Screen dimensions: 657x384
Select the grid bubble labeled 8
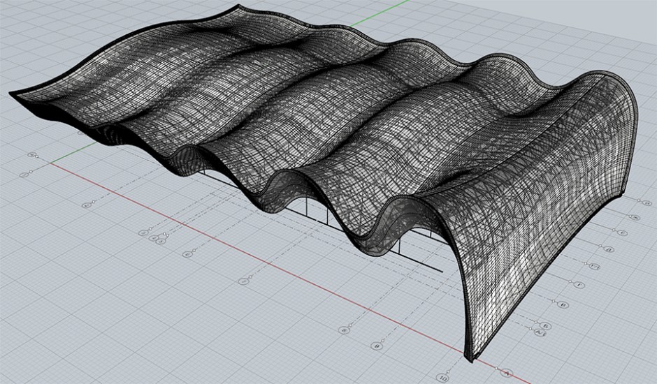[343, 330]
